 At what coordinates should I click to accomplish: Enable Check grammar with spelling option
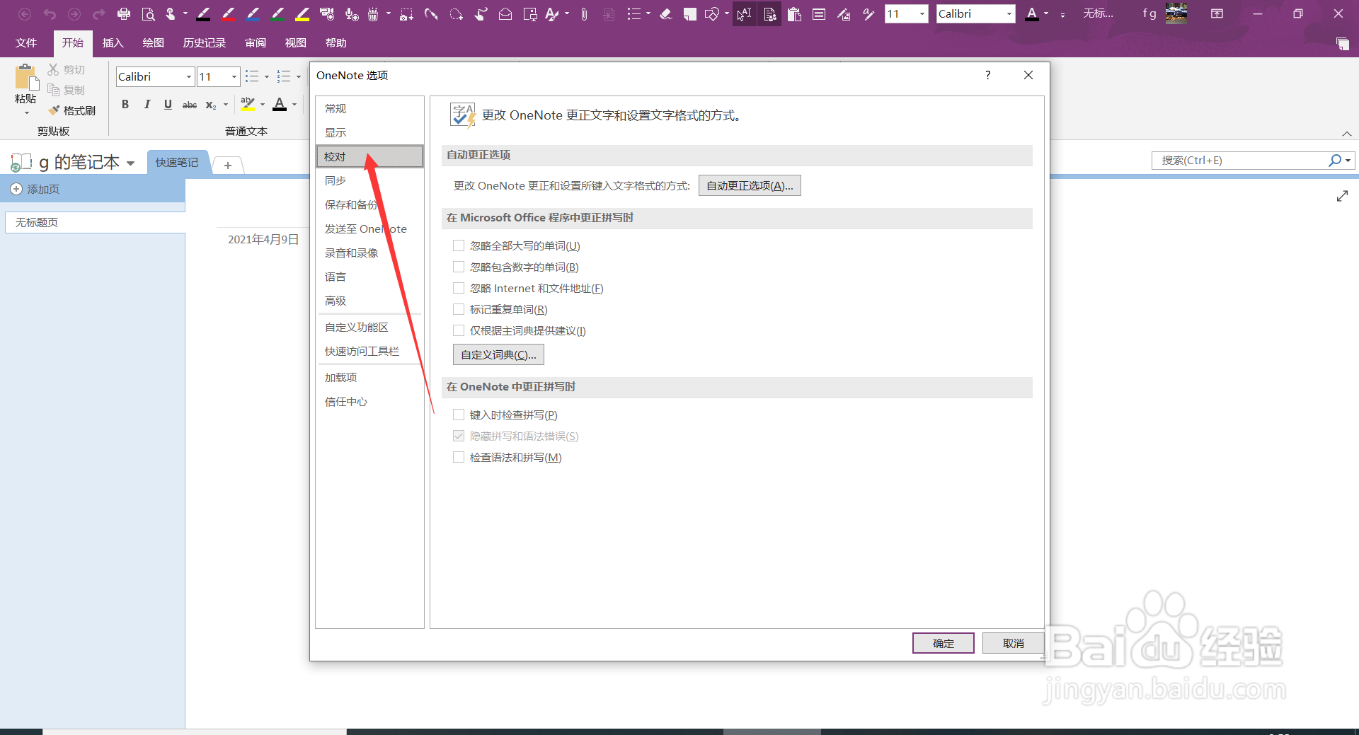[459, 457]
